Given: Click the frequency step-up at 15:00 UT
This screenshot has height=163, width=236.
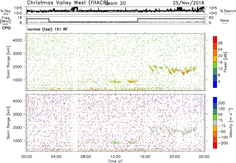Looking at the screenshot, I should tap(137, 20).
